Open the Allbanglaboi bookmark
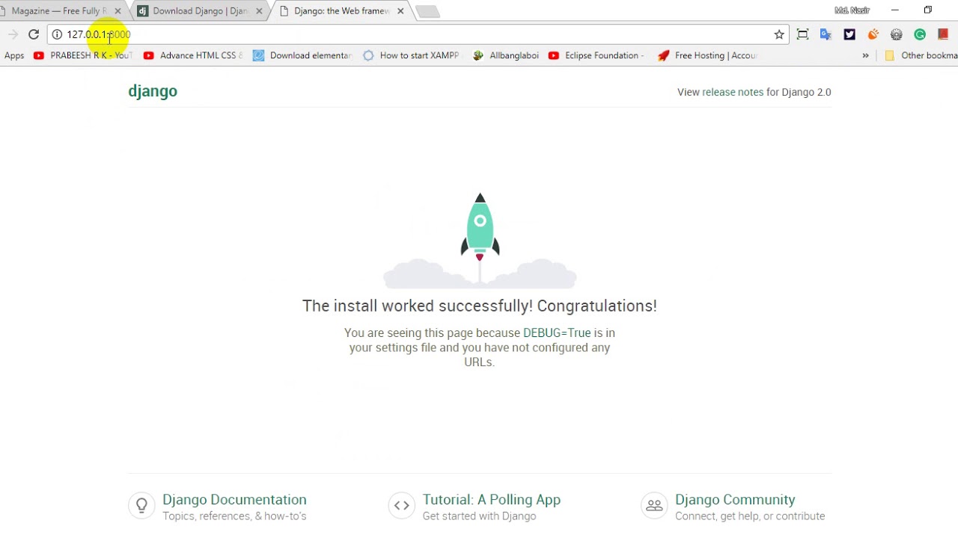Screen dimensions: 958x538 pos(506,55)
